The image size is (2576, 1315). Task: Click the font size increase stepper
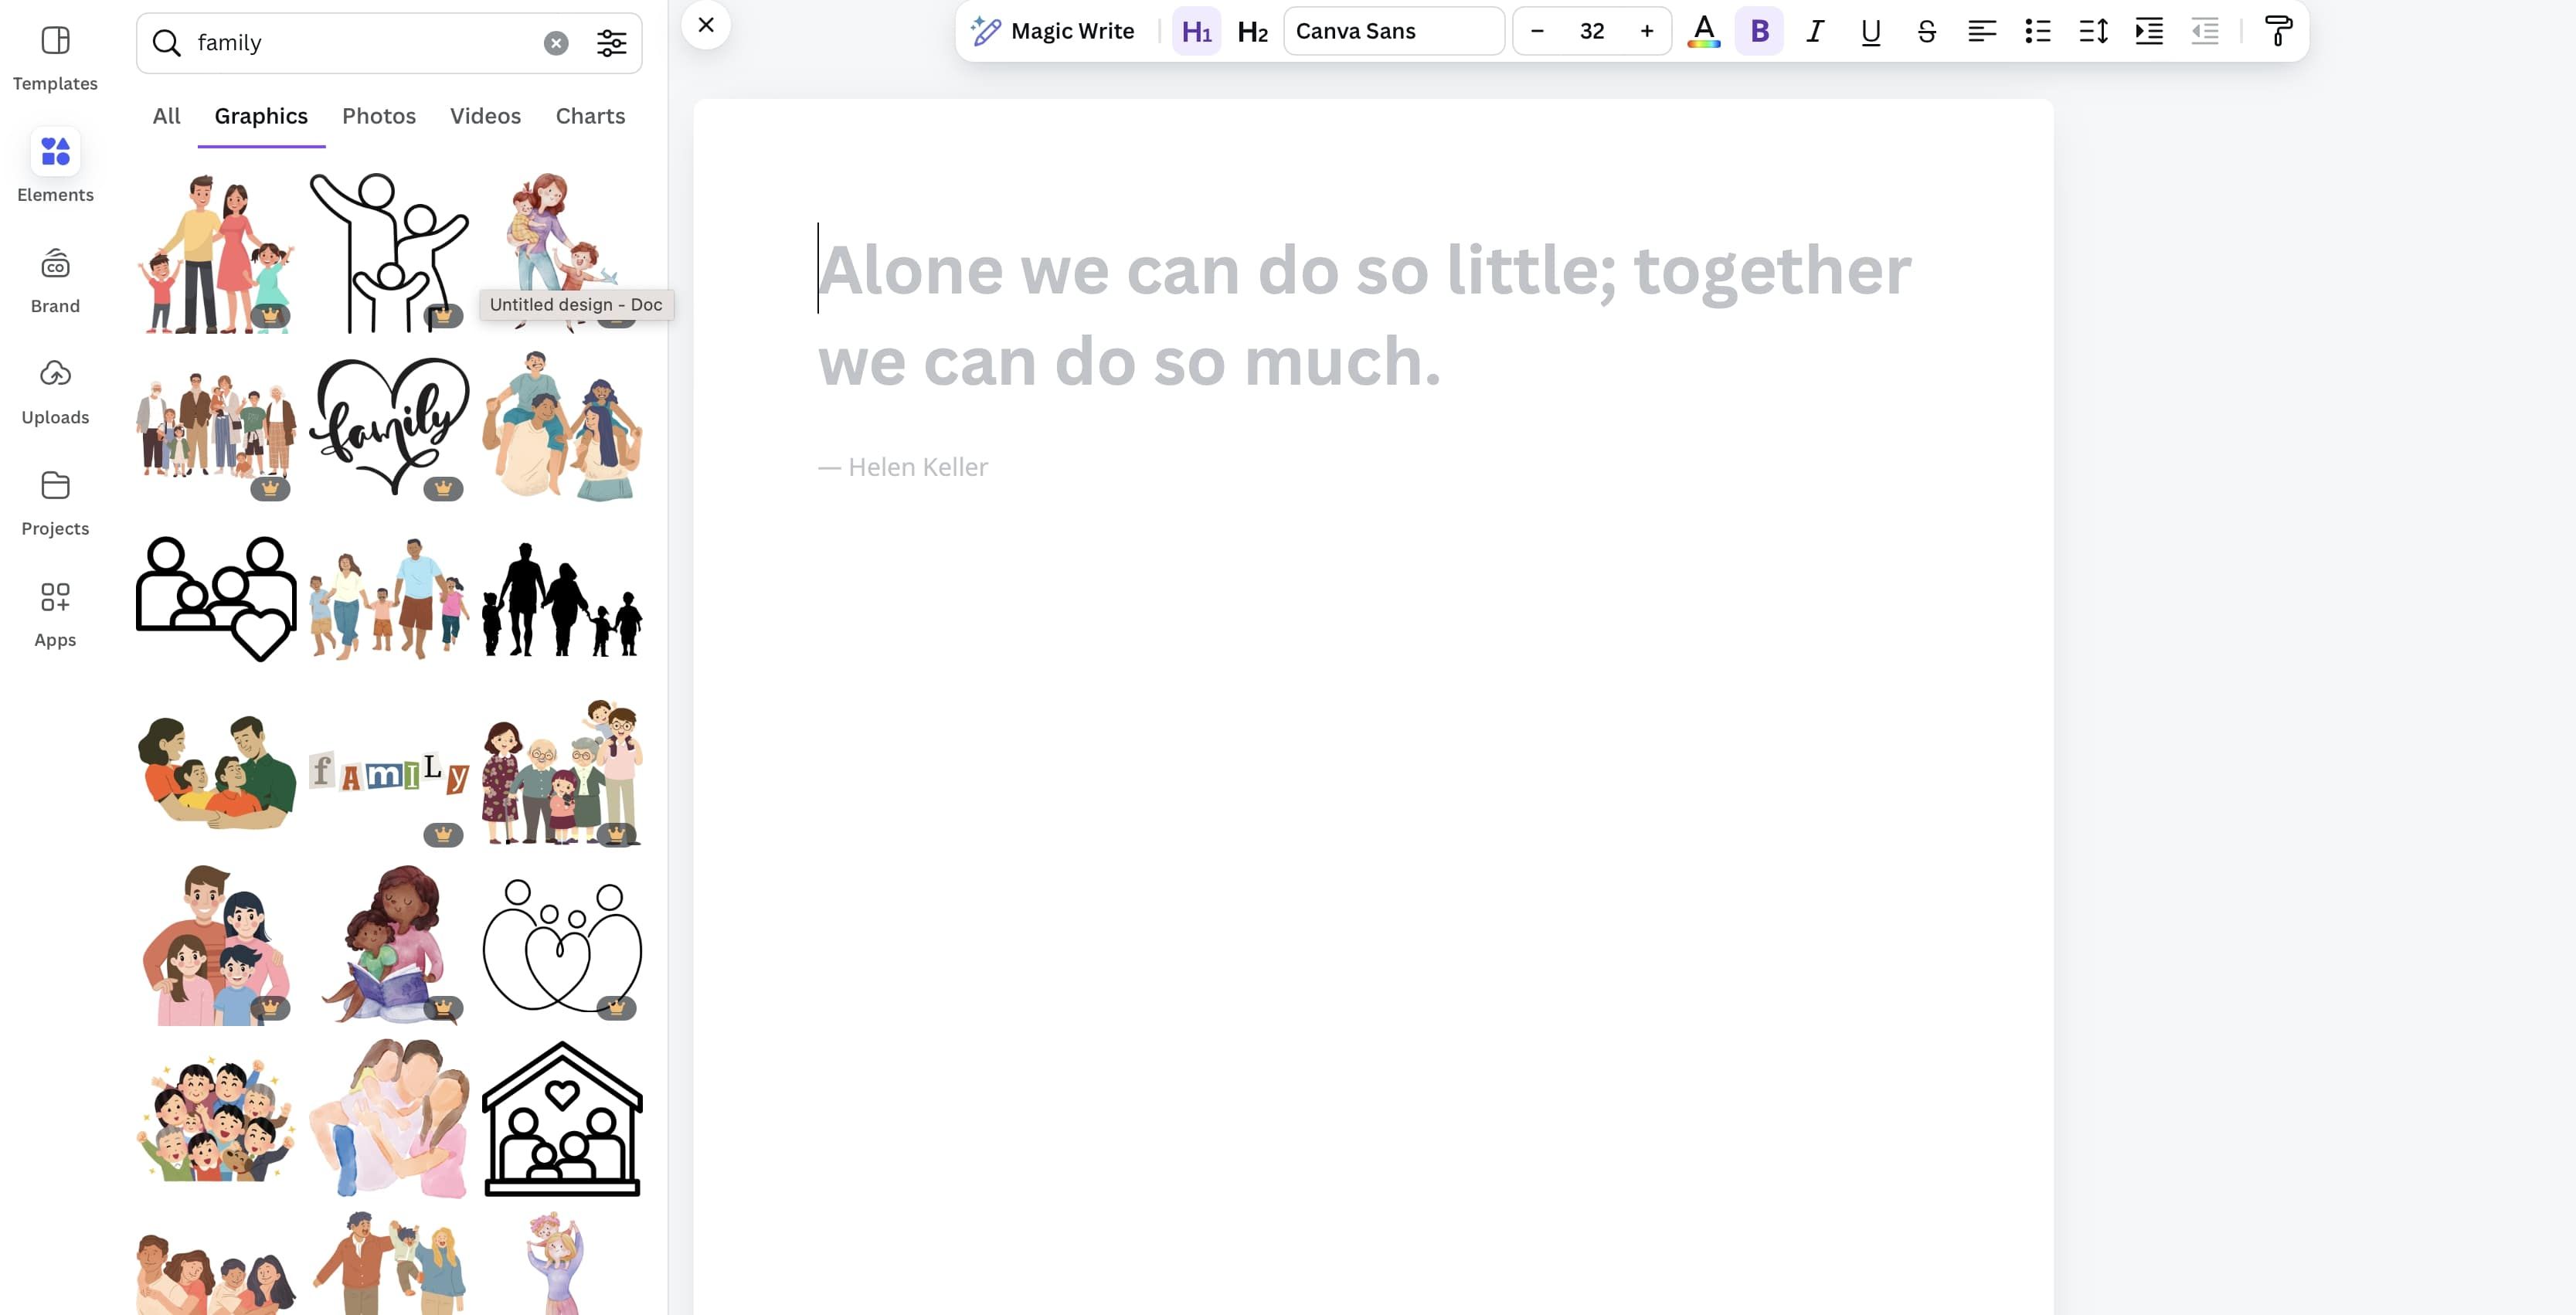click(1643, 30)
